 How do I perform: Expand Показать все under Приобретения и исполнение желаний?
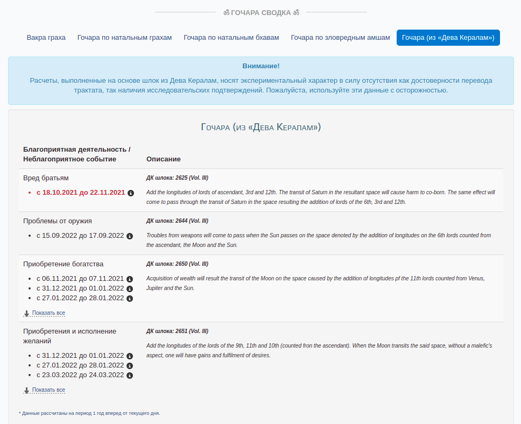coord(45,390)
